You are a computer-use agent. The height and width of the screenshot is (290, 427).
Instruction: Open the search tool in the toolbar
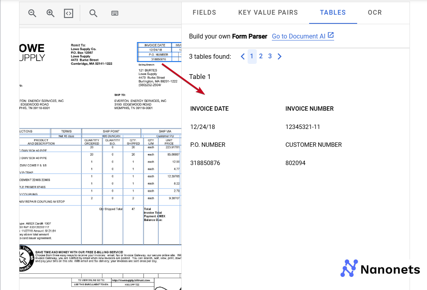point(93,13)
